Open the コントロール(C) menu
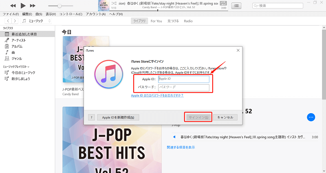Image resolution: width=326 pixels, height=173 pixels. pos(70,14)
